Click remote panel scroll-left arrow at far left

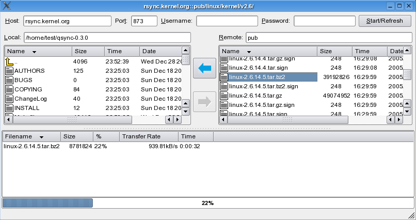point(223,120)
